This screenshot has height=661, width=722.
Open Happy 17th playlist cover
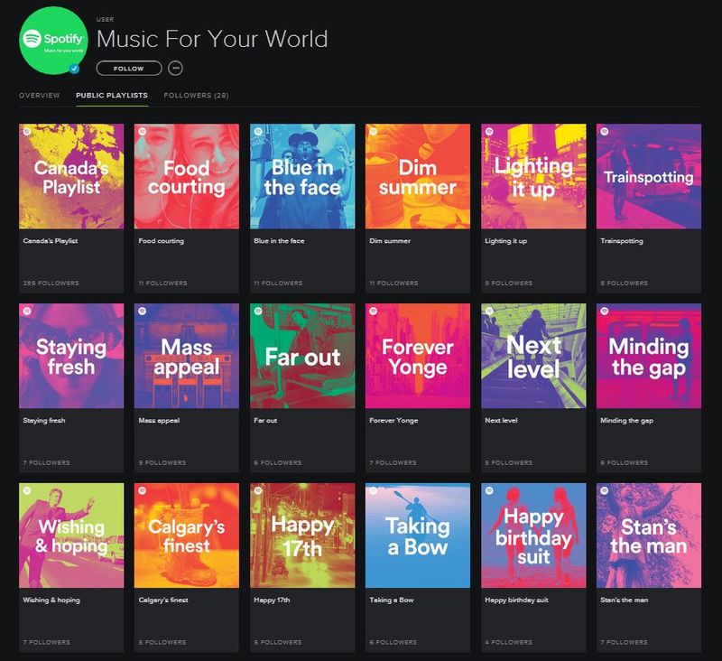[302, 535]
